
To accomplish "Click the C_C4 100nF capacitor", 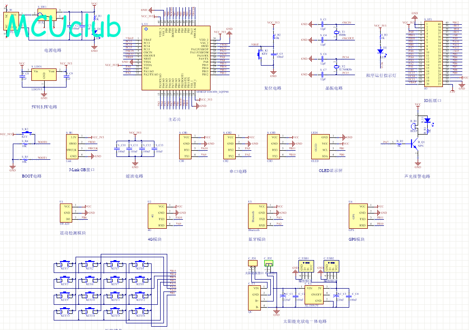I will pyautogui.click(x=349, y=296).
